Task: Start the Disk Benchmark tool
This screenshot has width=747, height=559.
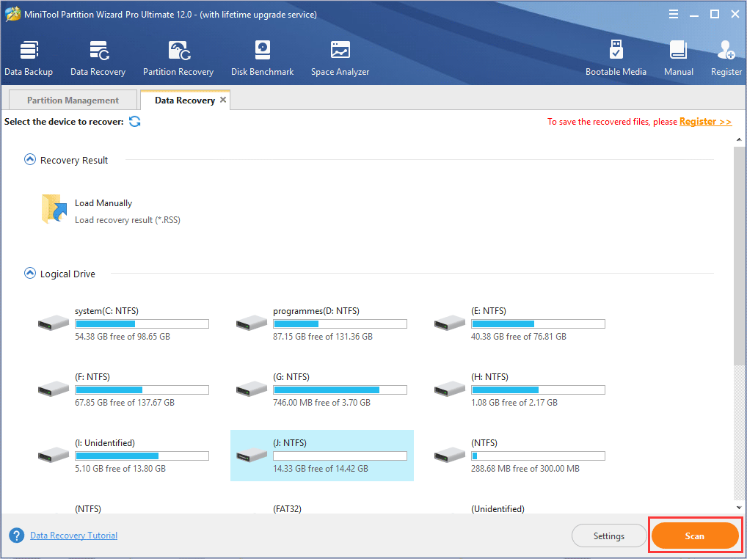Action: pos(262,59)
